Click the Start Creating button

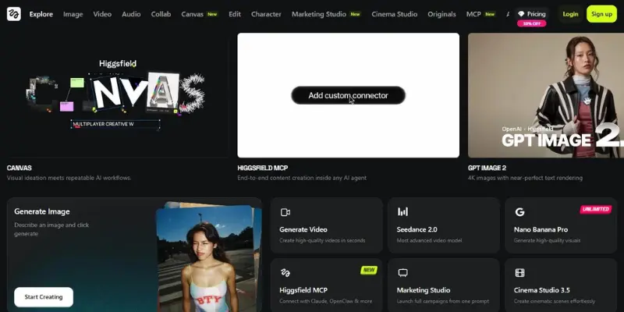(x=44, y=297)
